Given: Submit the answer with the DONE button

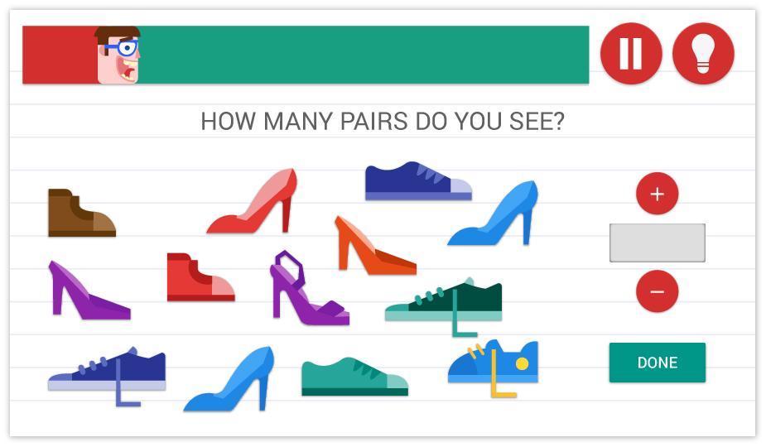Looking at the screenshot, I should pos(657,363).
